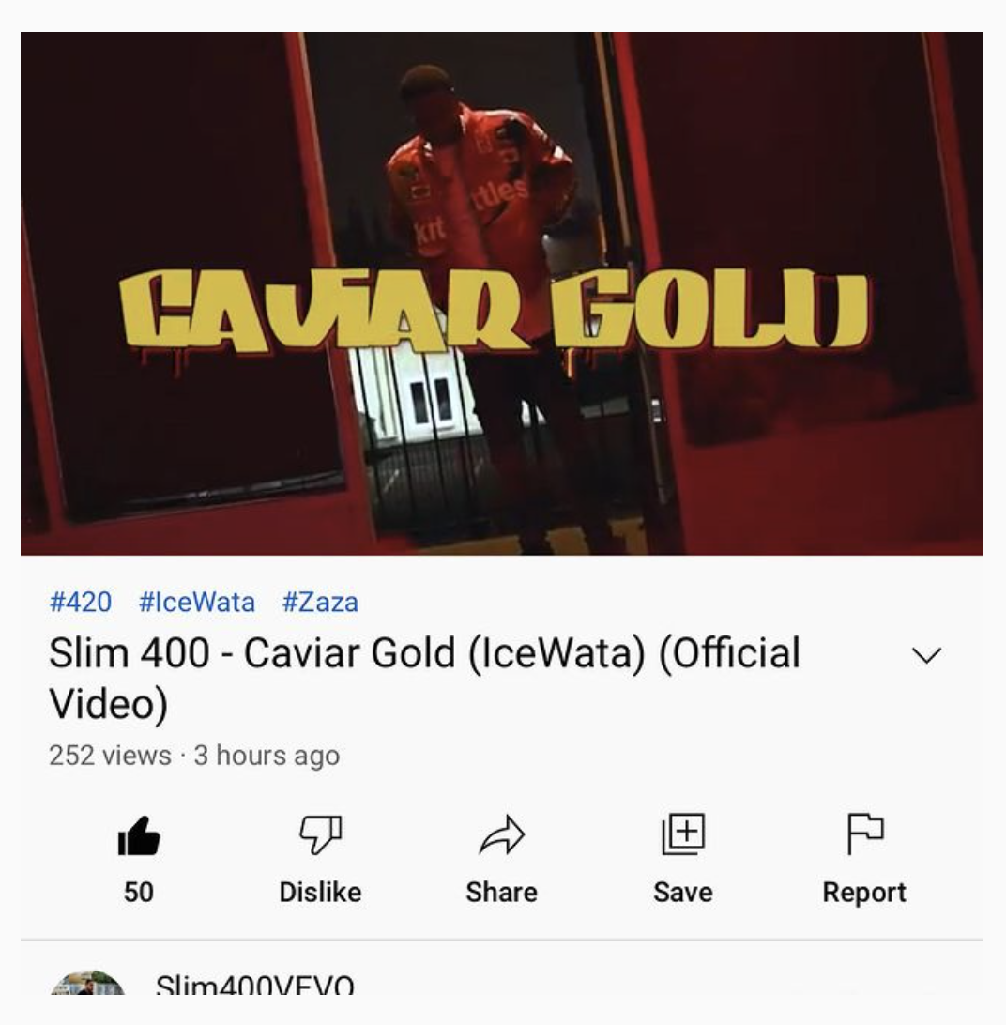Click the Report label
Image resolution: width=1006 pixels, height=1025 pixels.
click(864, 893)
